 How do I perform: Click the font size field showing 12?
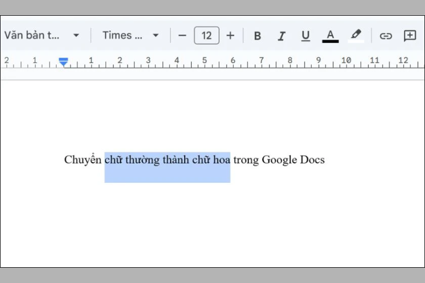[x=207, y=35]
